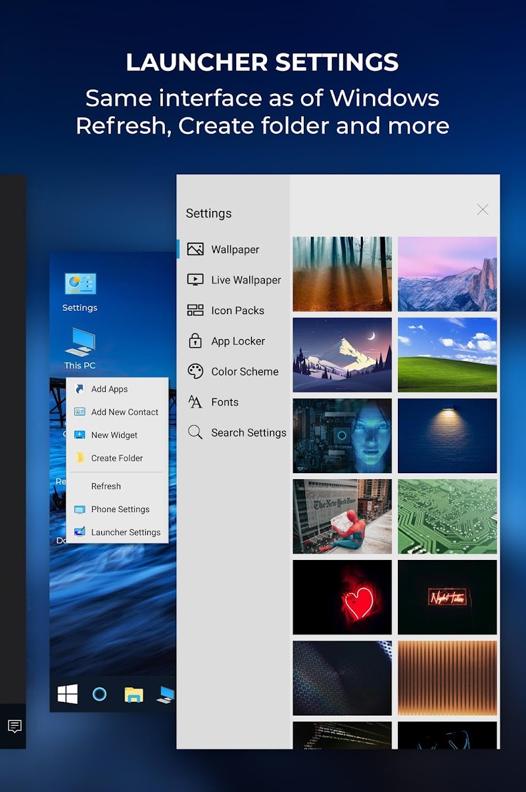
Task: Click the App Locker padlock icon
Action: point(195,341)
